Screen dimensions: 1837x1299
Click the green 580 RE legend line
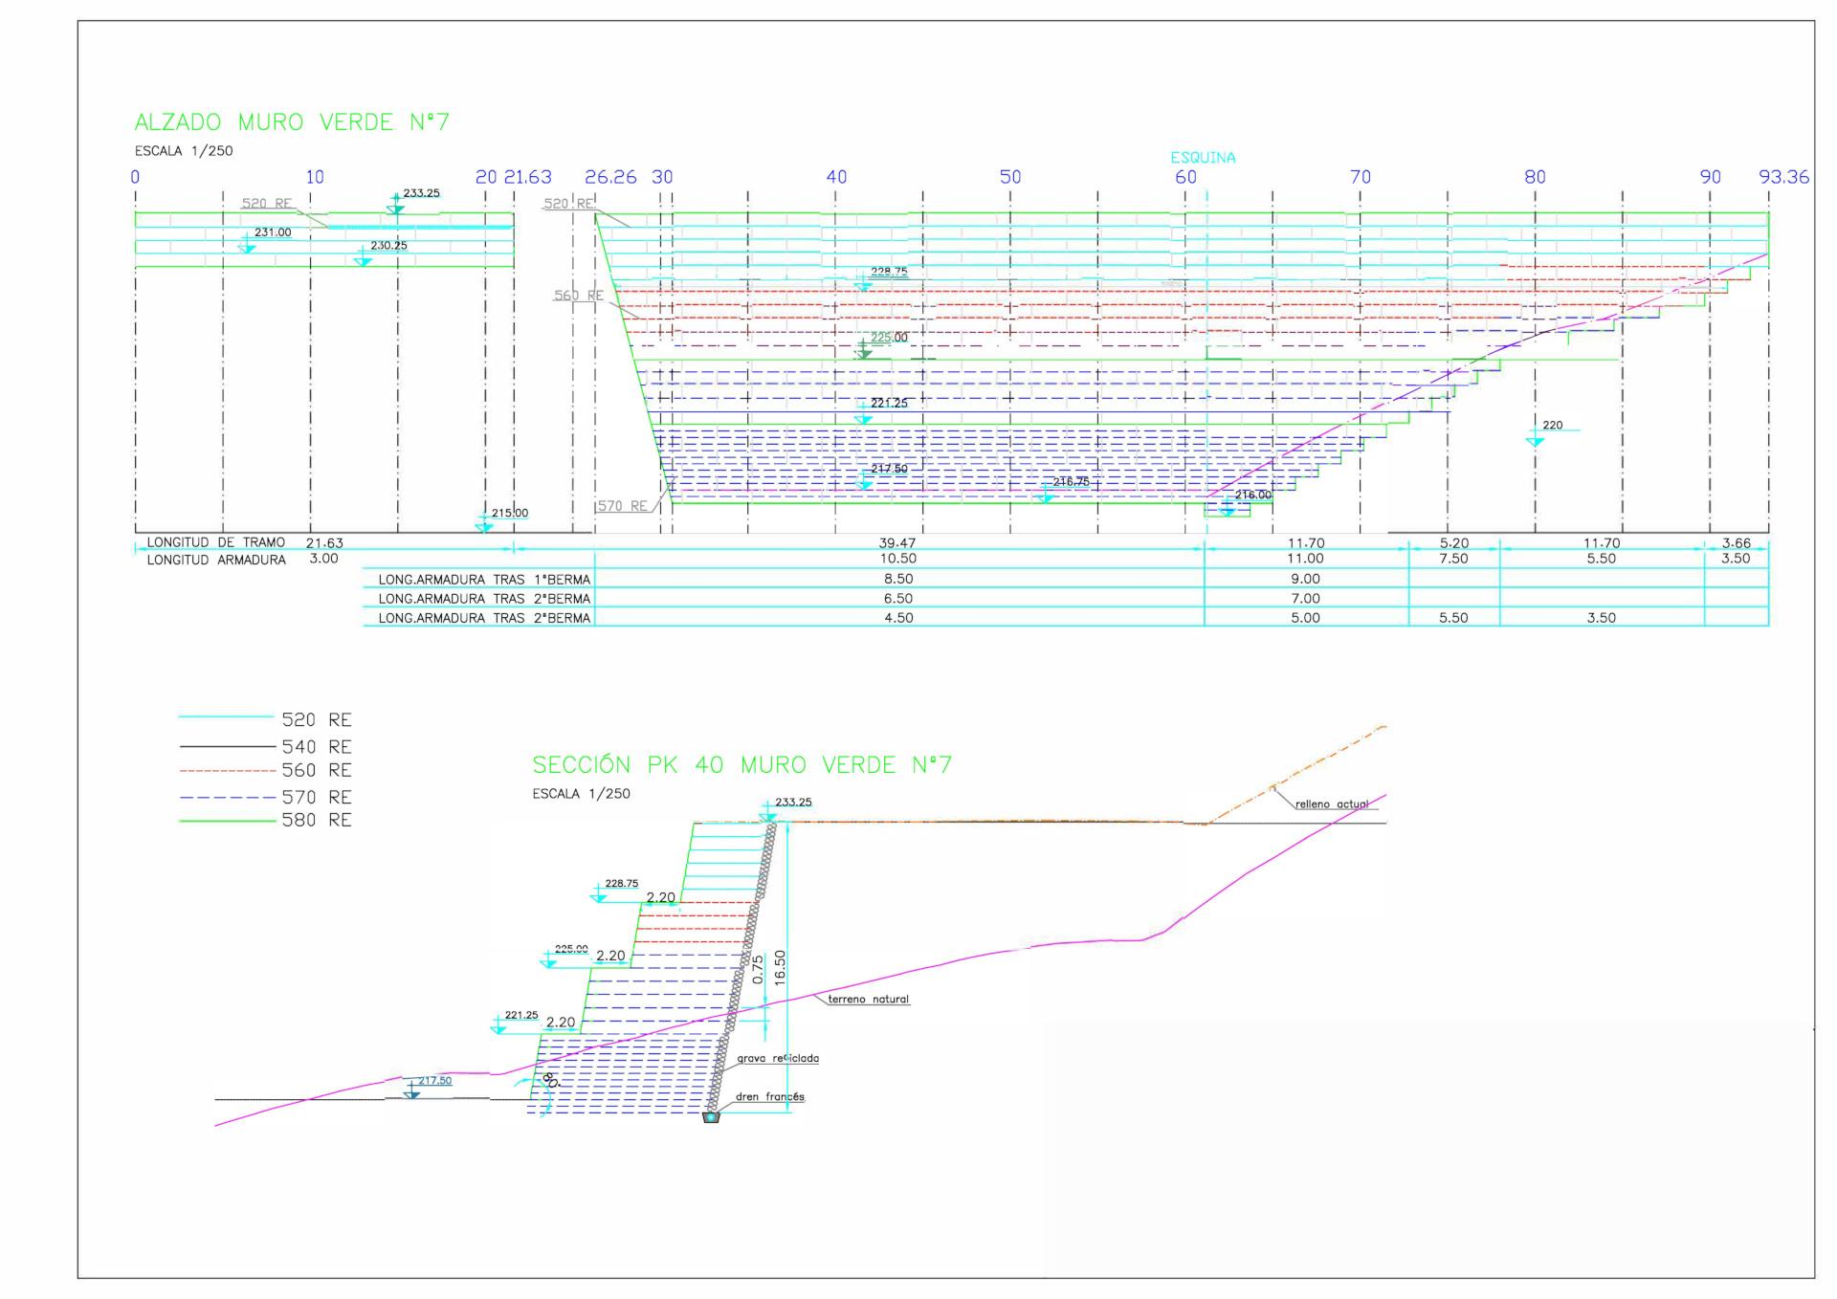coord(227,821)
